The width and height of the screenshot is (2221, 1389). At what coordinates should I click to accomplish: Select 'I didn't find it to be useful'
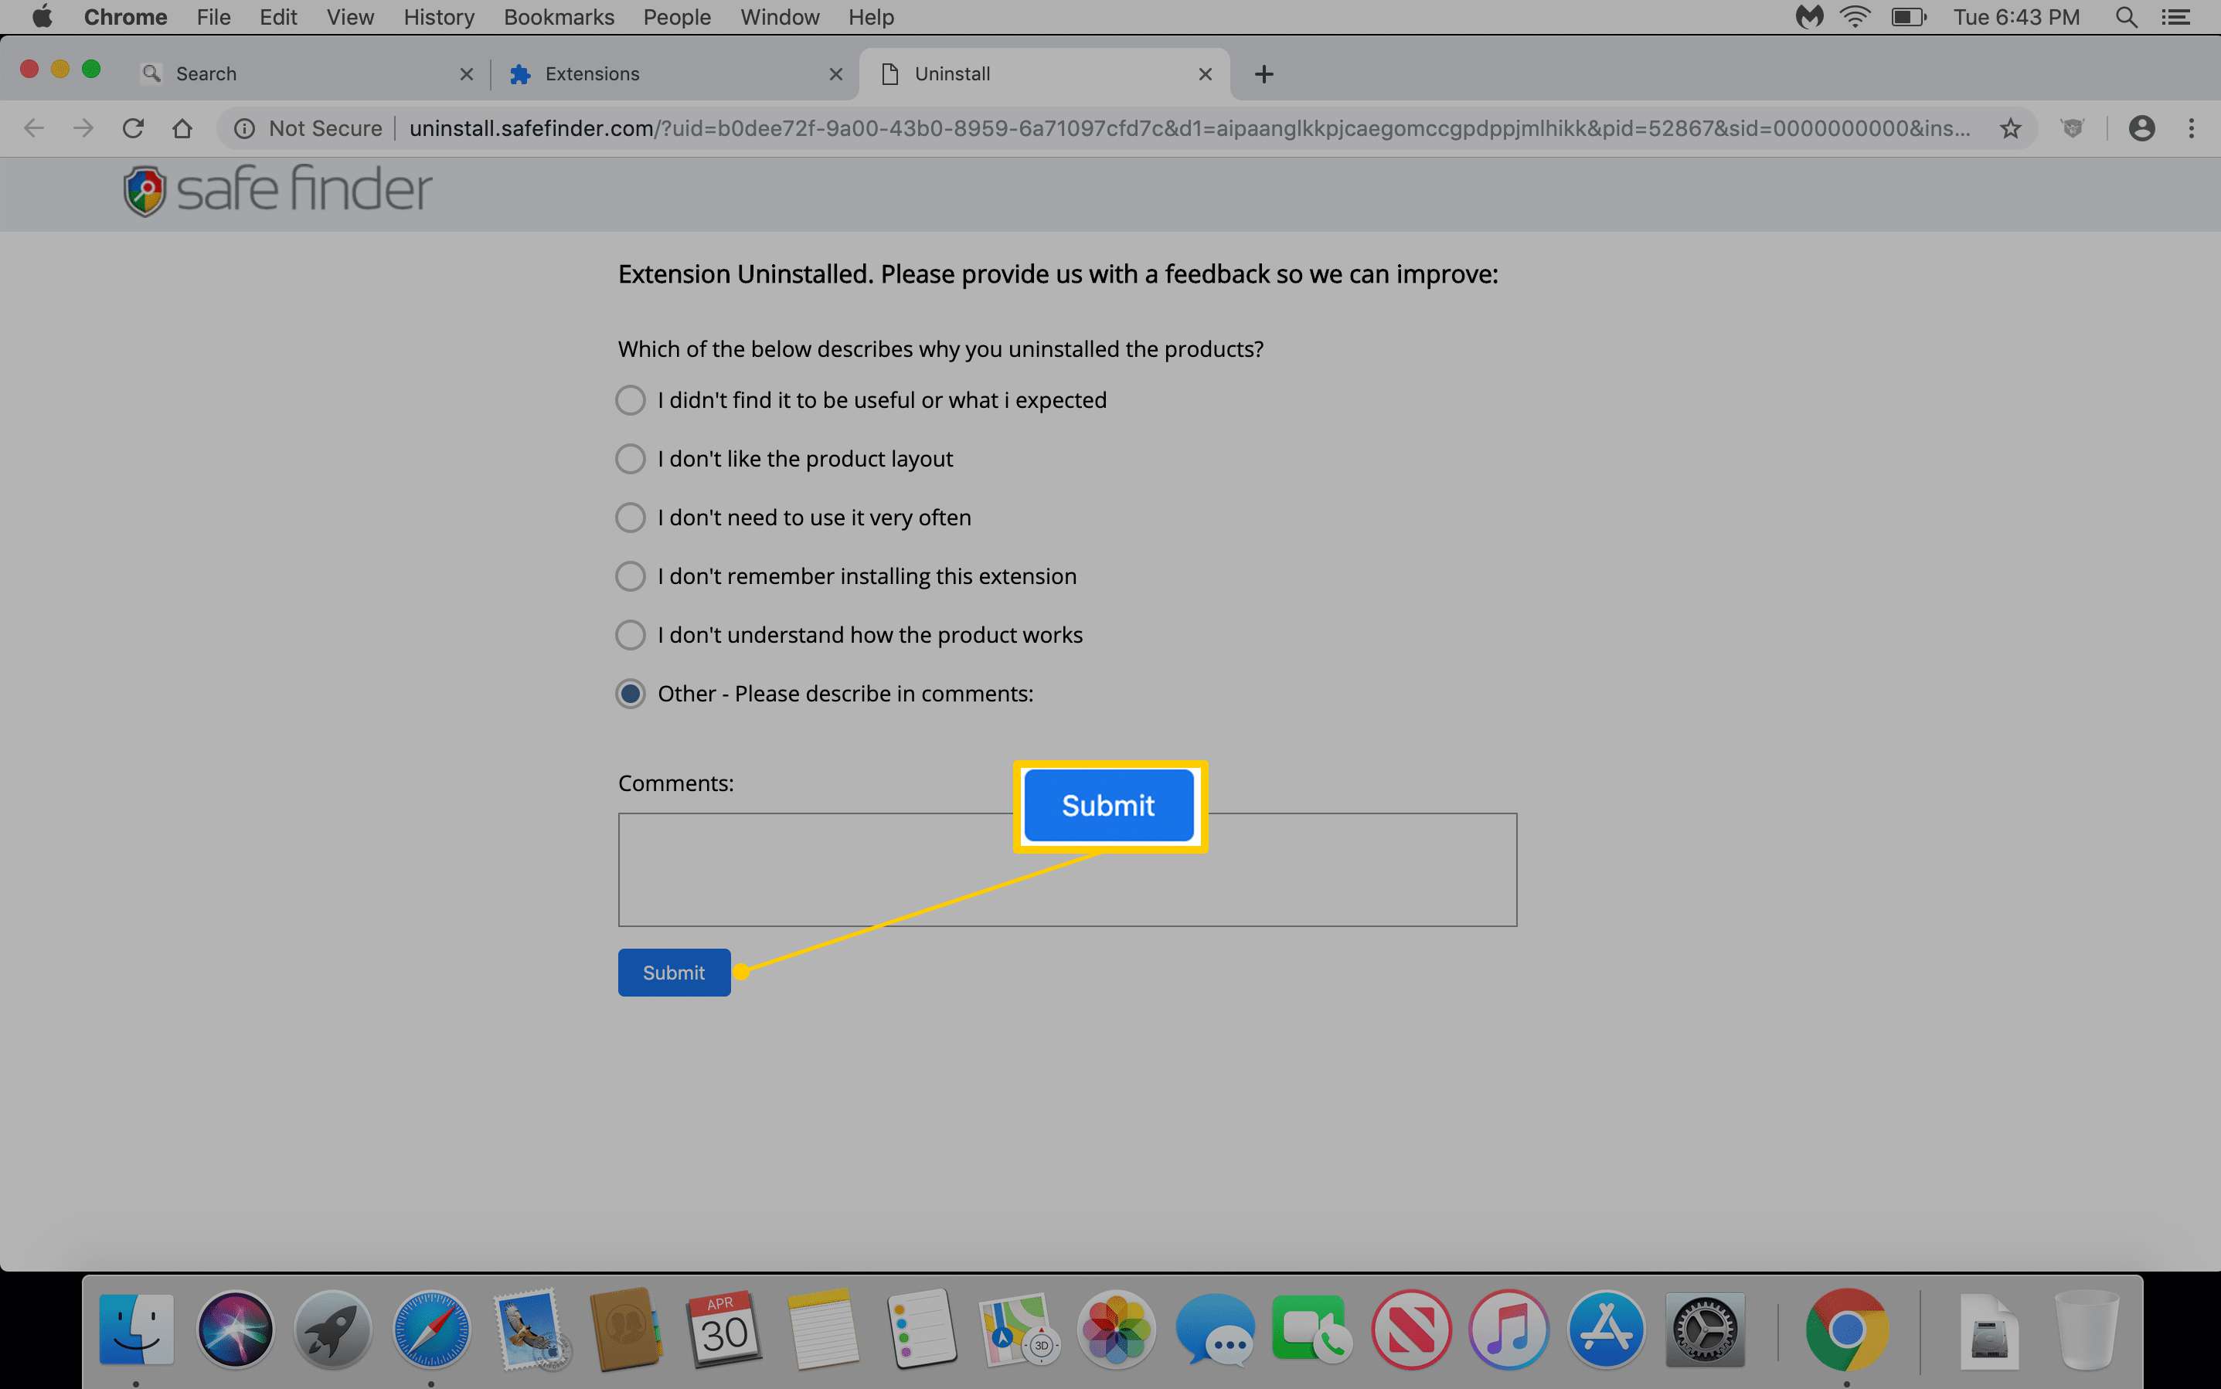tap(629, 400)
